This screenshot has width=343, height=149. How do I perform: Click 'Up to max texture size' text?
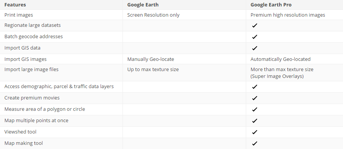click(153, 69)
